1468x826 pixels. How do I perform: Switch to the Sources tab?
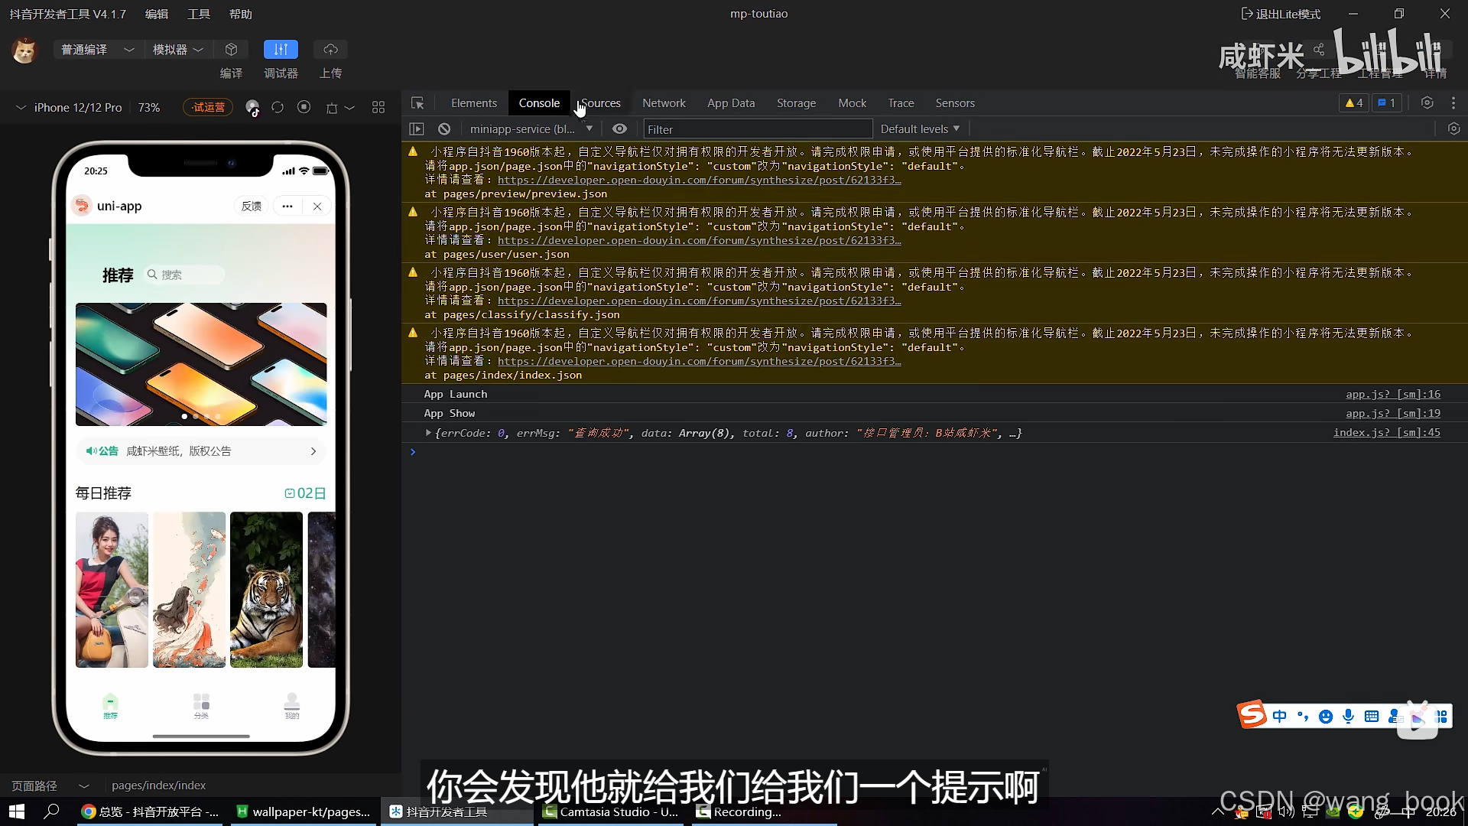(x=600, y=103)
